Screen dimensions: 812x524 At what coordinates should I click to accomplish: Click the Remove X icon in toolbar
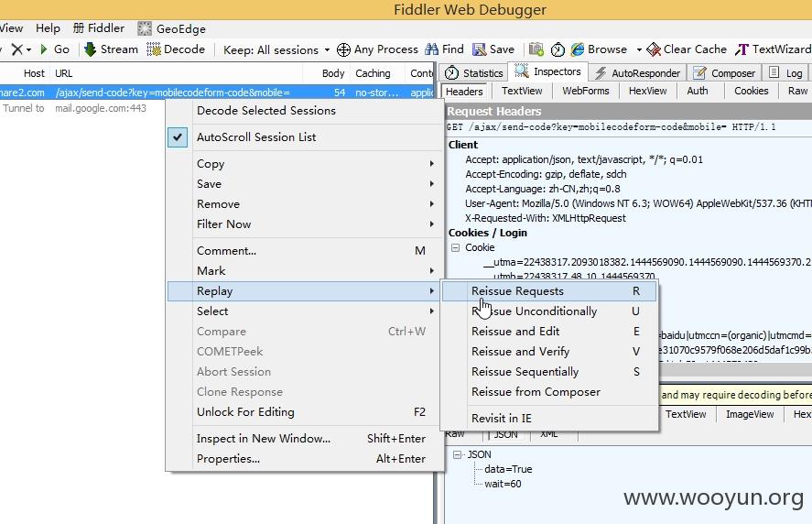pos(17,49)
